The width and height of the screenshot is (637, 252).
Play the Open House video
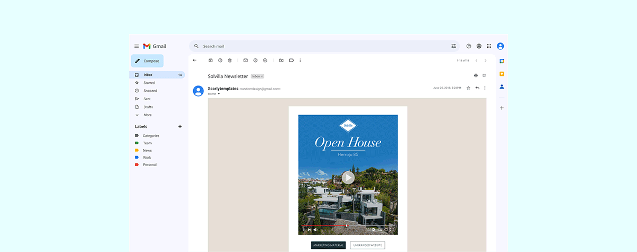tap(348, 177)
